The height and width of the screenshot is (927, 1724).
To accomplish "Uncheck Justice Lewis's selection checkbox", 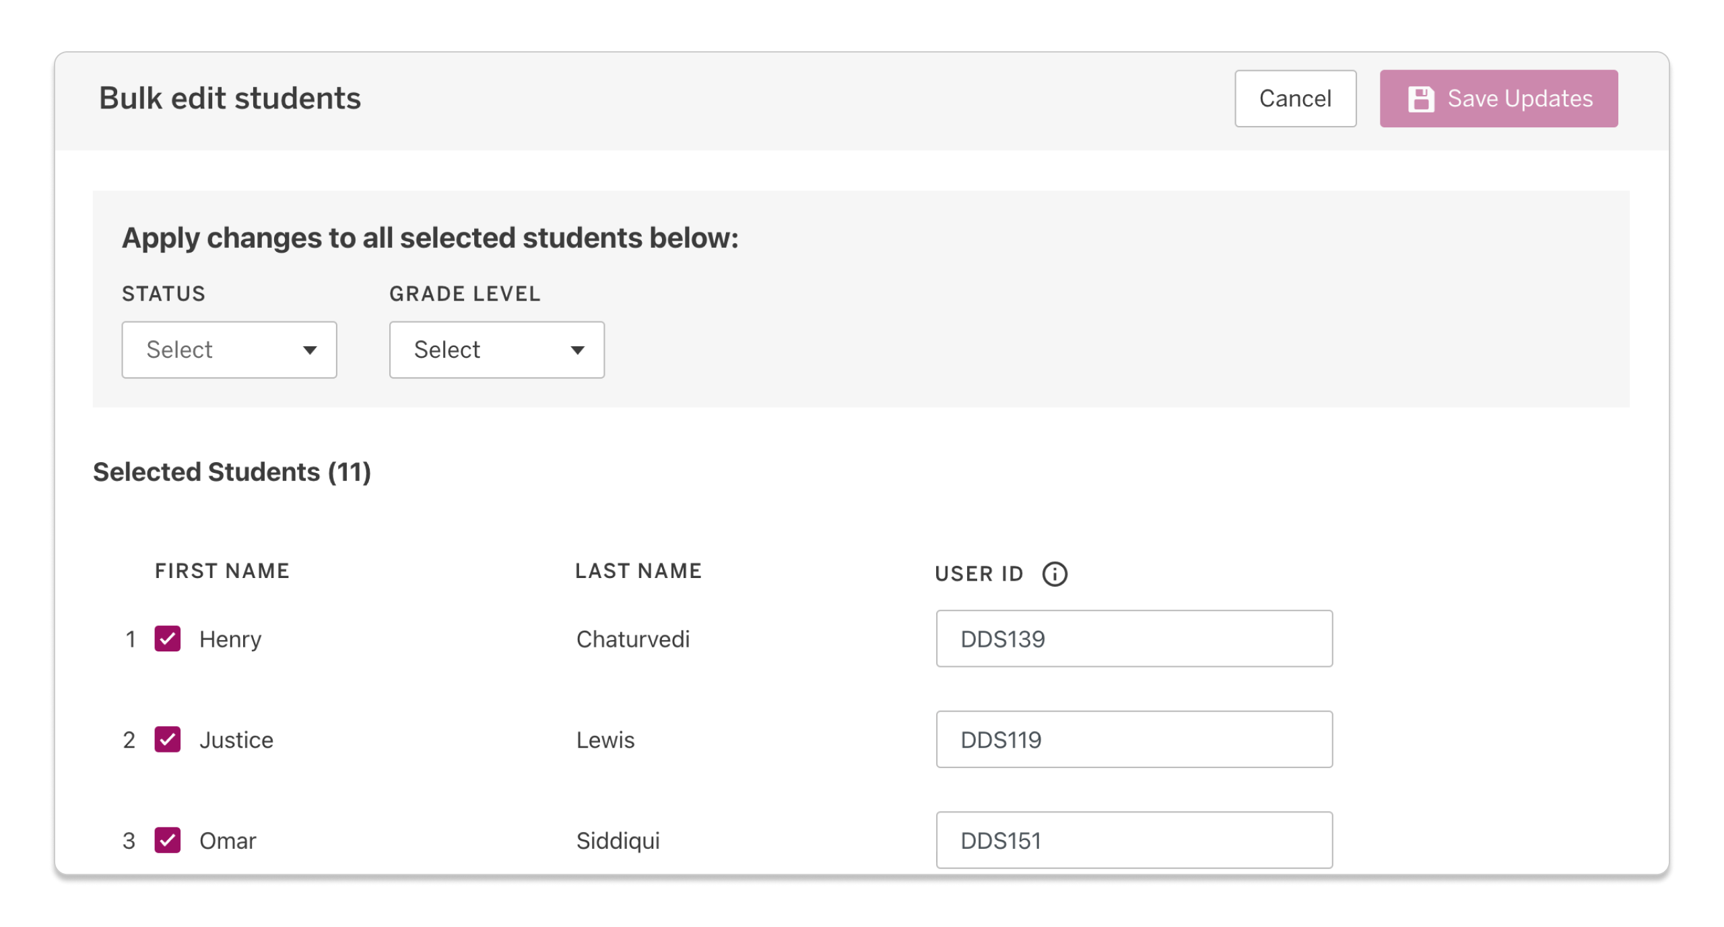I will 167,740.
